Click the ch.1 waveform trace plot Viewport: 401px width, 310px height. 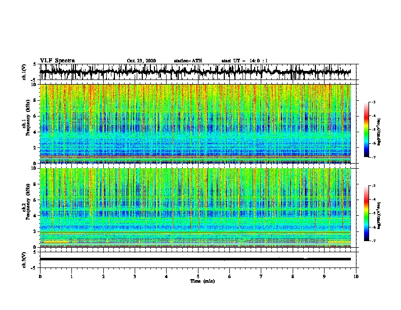pyautogui.click(x=195, y=72)
